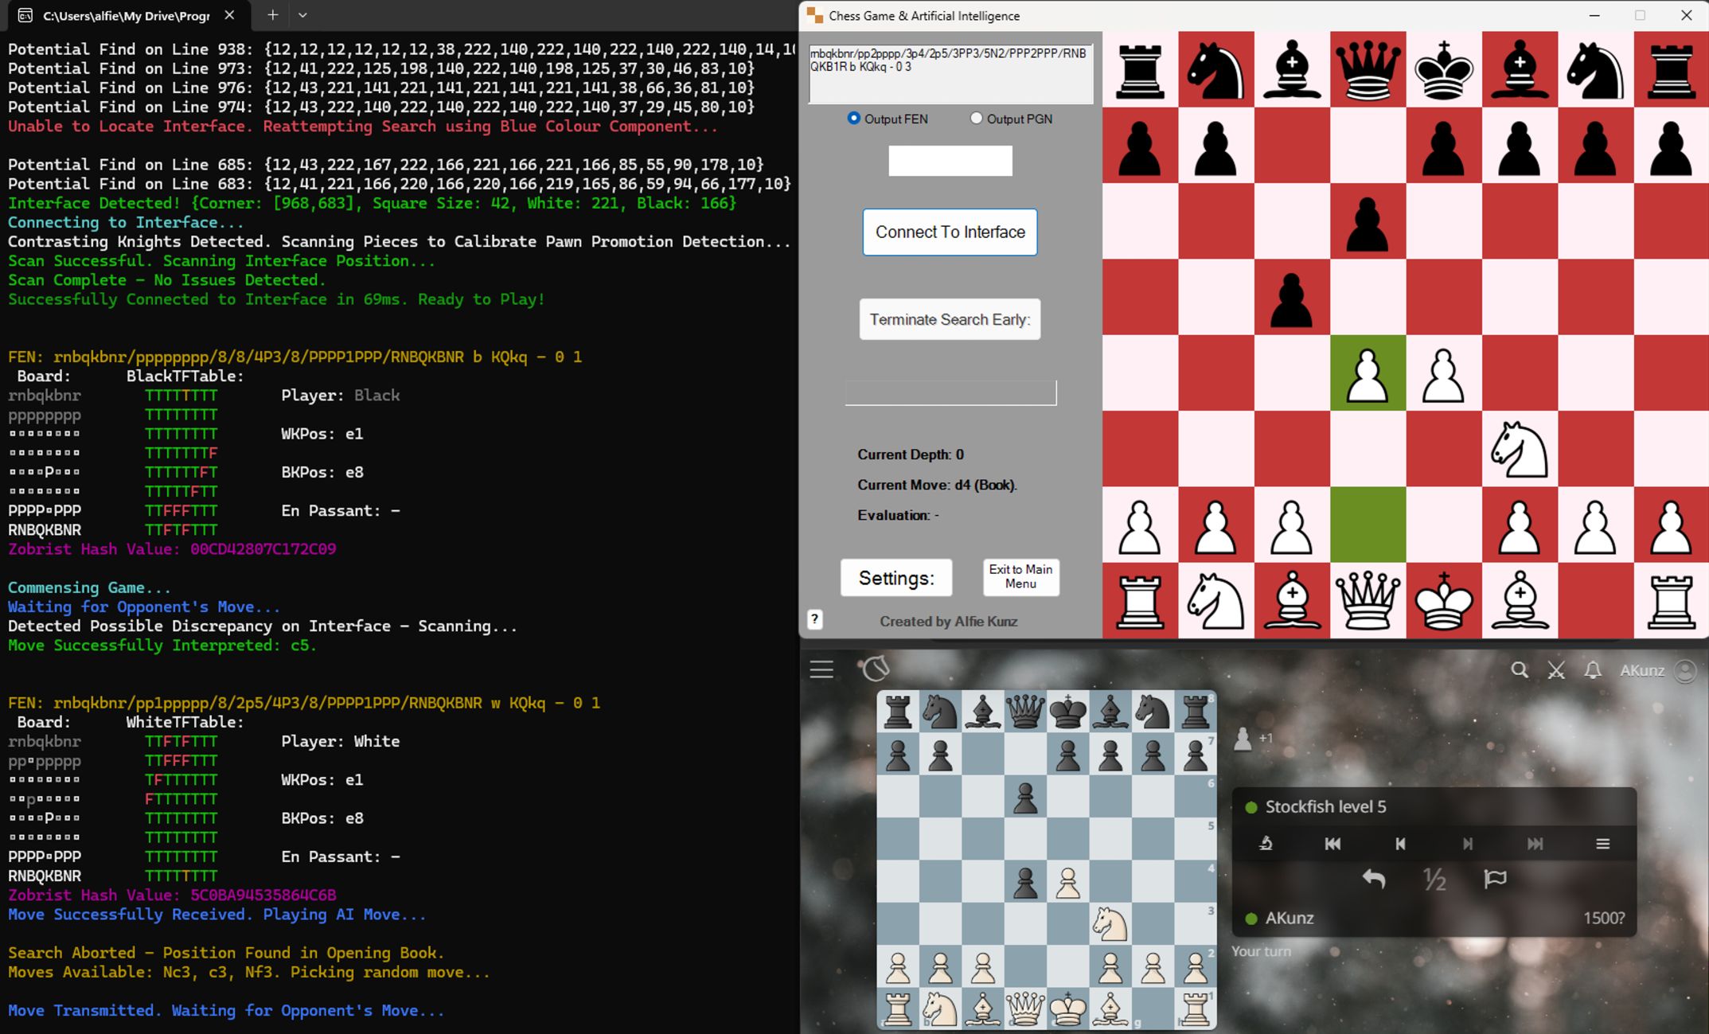Image resolution: width=1709 pixels, height=1034 pixels.
Task: Click the resign flag icon
Action: coord(1495,879)
